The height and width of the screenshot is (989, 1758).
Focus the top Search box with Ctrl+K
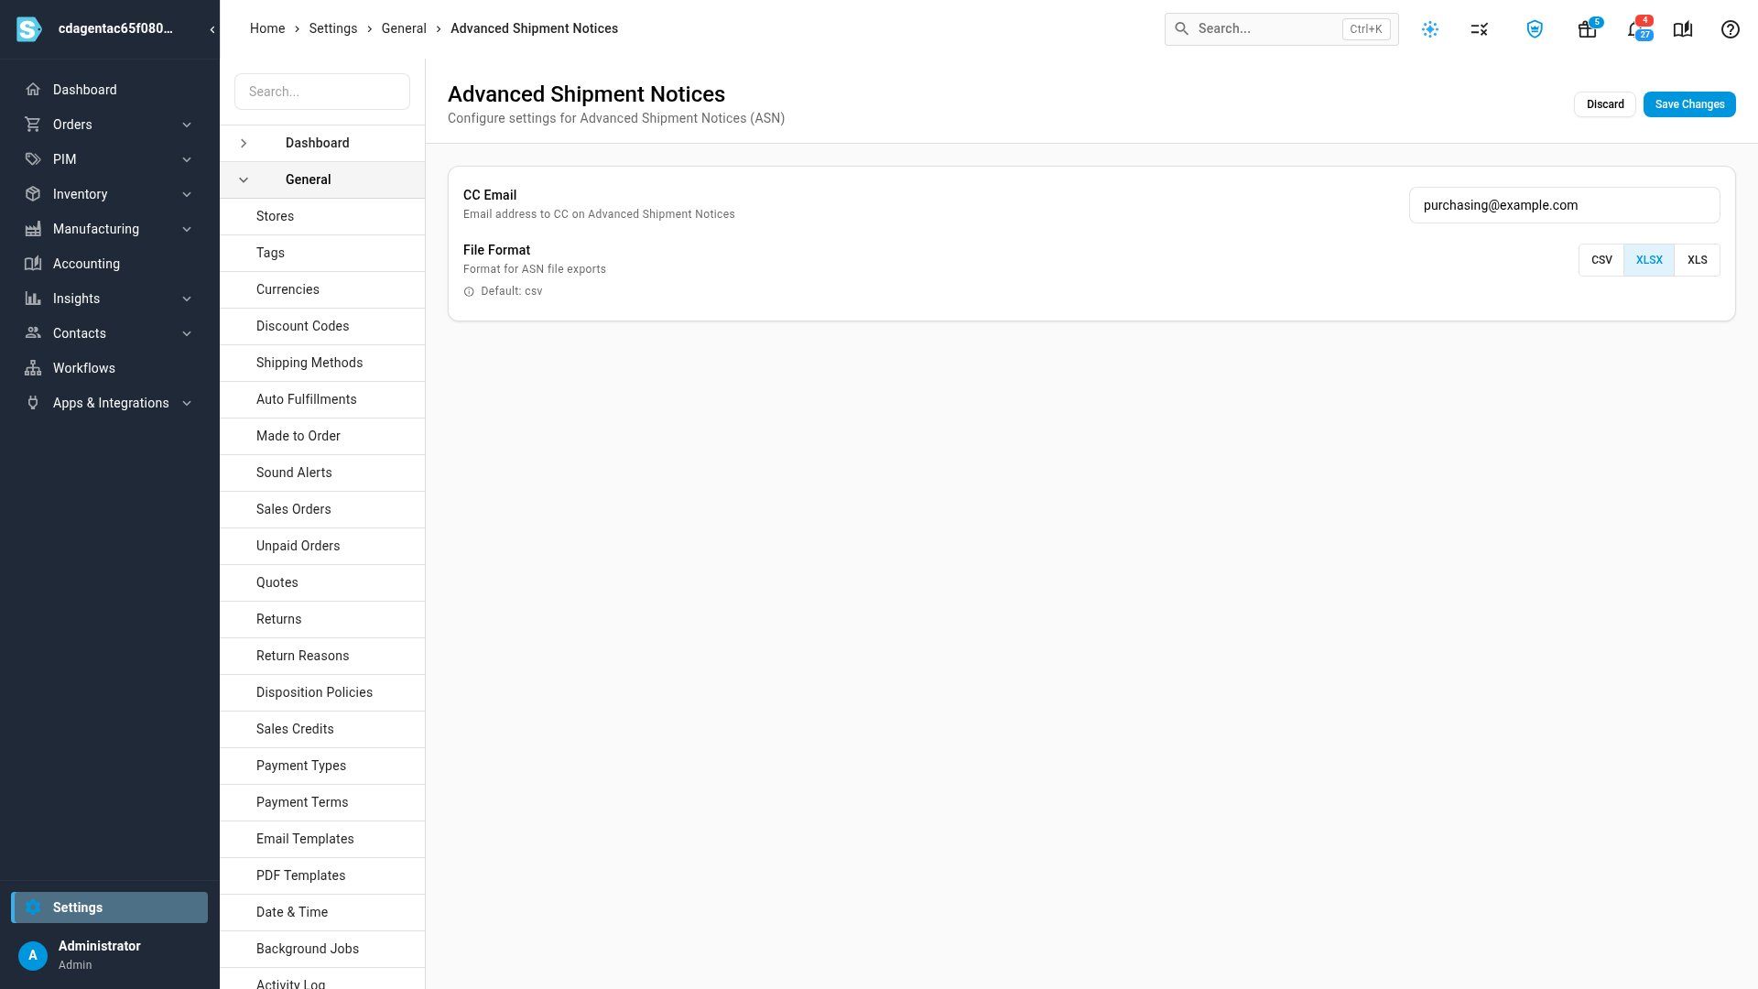[x=1281, y=29]
